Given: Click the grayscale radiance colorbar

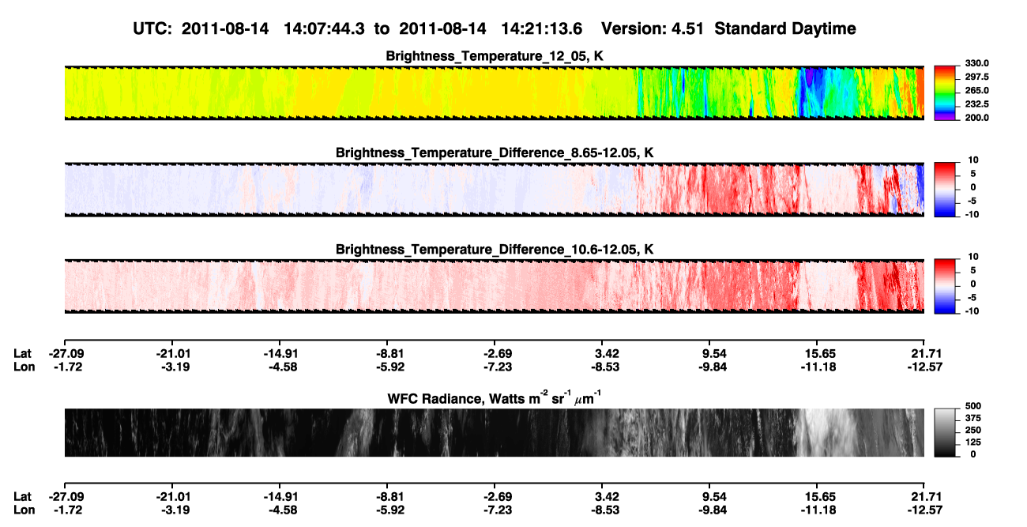Looking at the screenshot, I should (946, 432).
